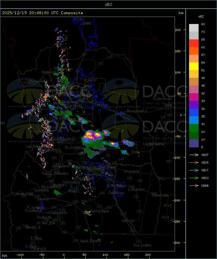Select the royal blue 35-36 dBZ swatch

[x=194, y=112]
